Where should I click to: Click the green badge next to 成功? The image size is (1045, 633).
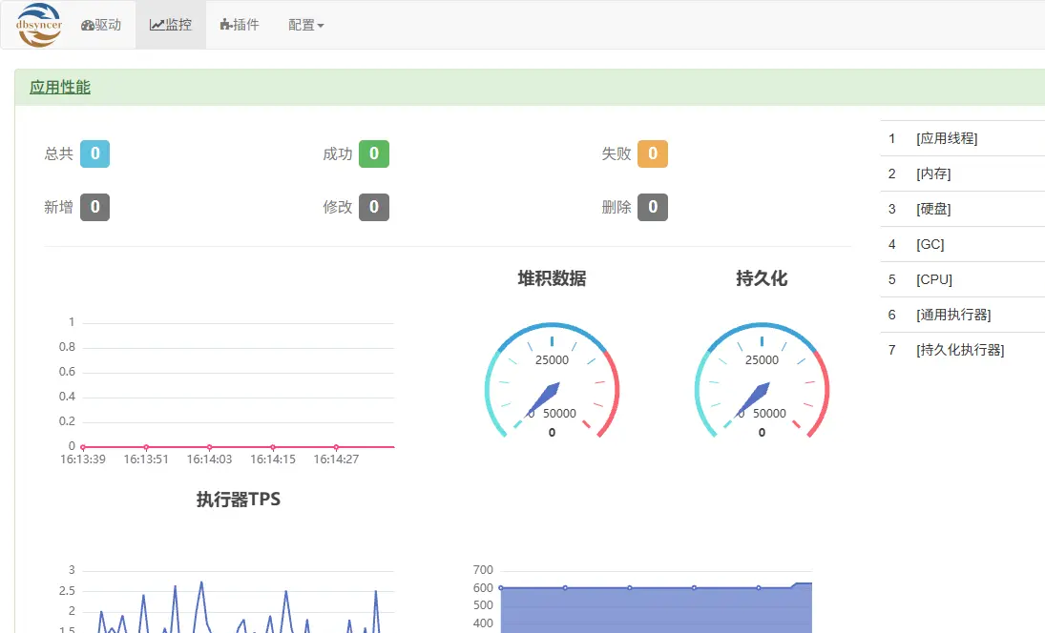pyautogui.click(x=376, y=153)
